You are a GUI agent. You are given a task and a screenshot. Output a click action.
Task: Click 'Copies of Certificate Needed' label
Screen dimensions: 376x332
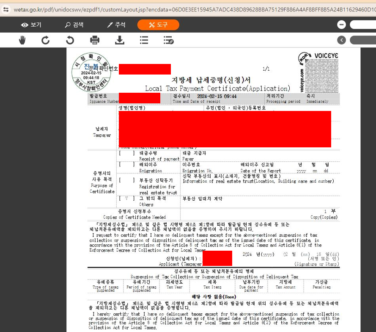pos(134,217)
